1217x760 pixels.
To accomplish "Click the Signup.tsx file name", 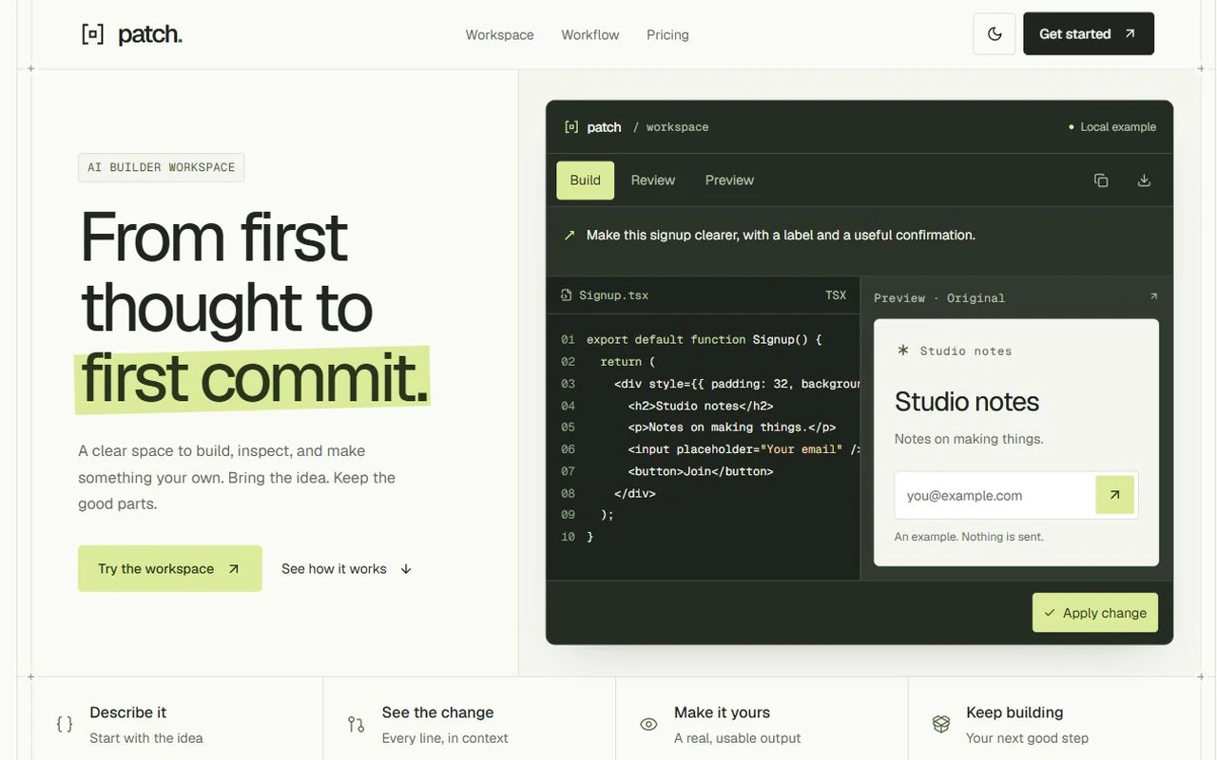I will (x=614, y=295).
